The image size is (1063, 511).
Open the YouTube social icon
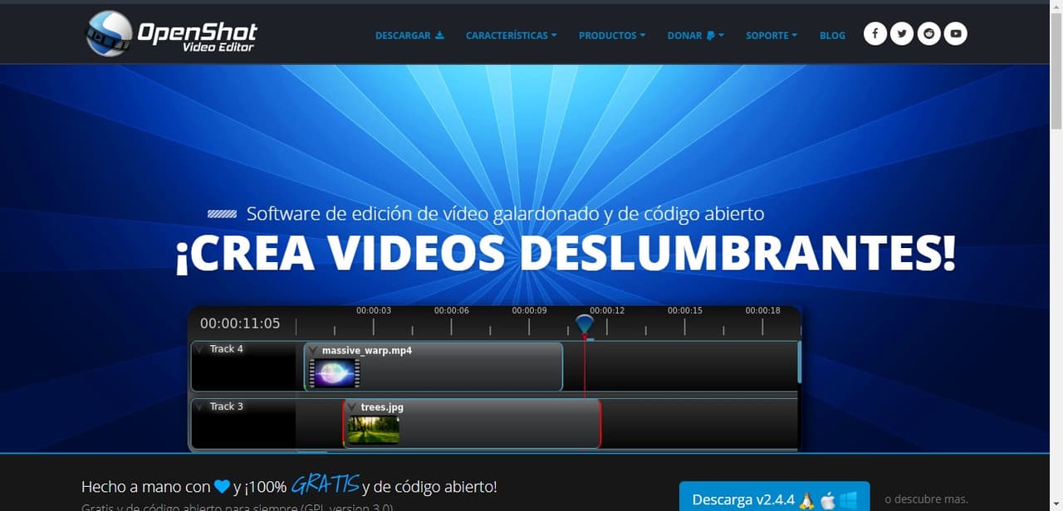pyautogui.click(x=956, y=34)
